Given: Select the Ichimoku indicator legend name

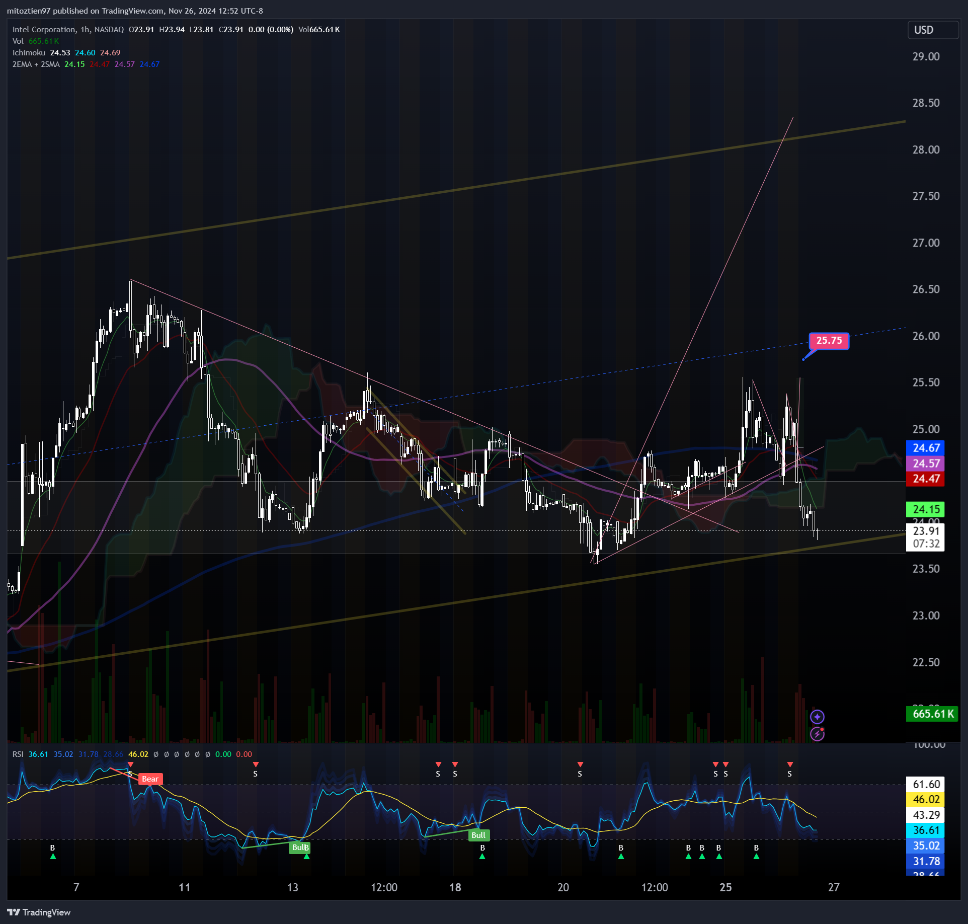Looking at the screenshot, I should click(x=29, y=53).
